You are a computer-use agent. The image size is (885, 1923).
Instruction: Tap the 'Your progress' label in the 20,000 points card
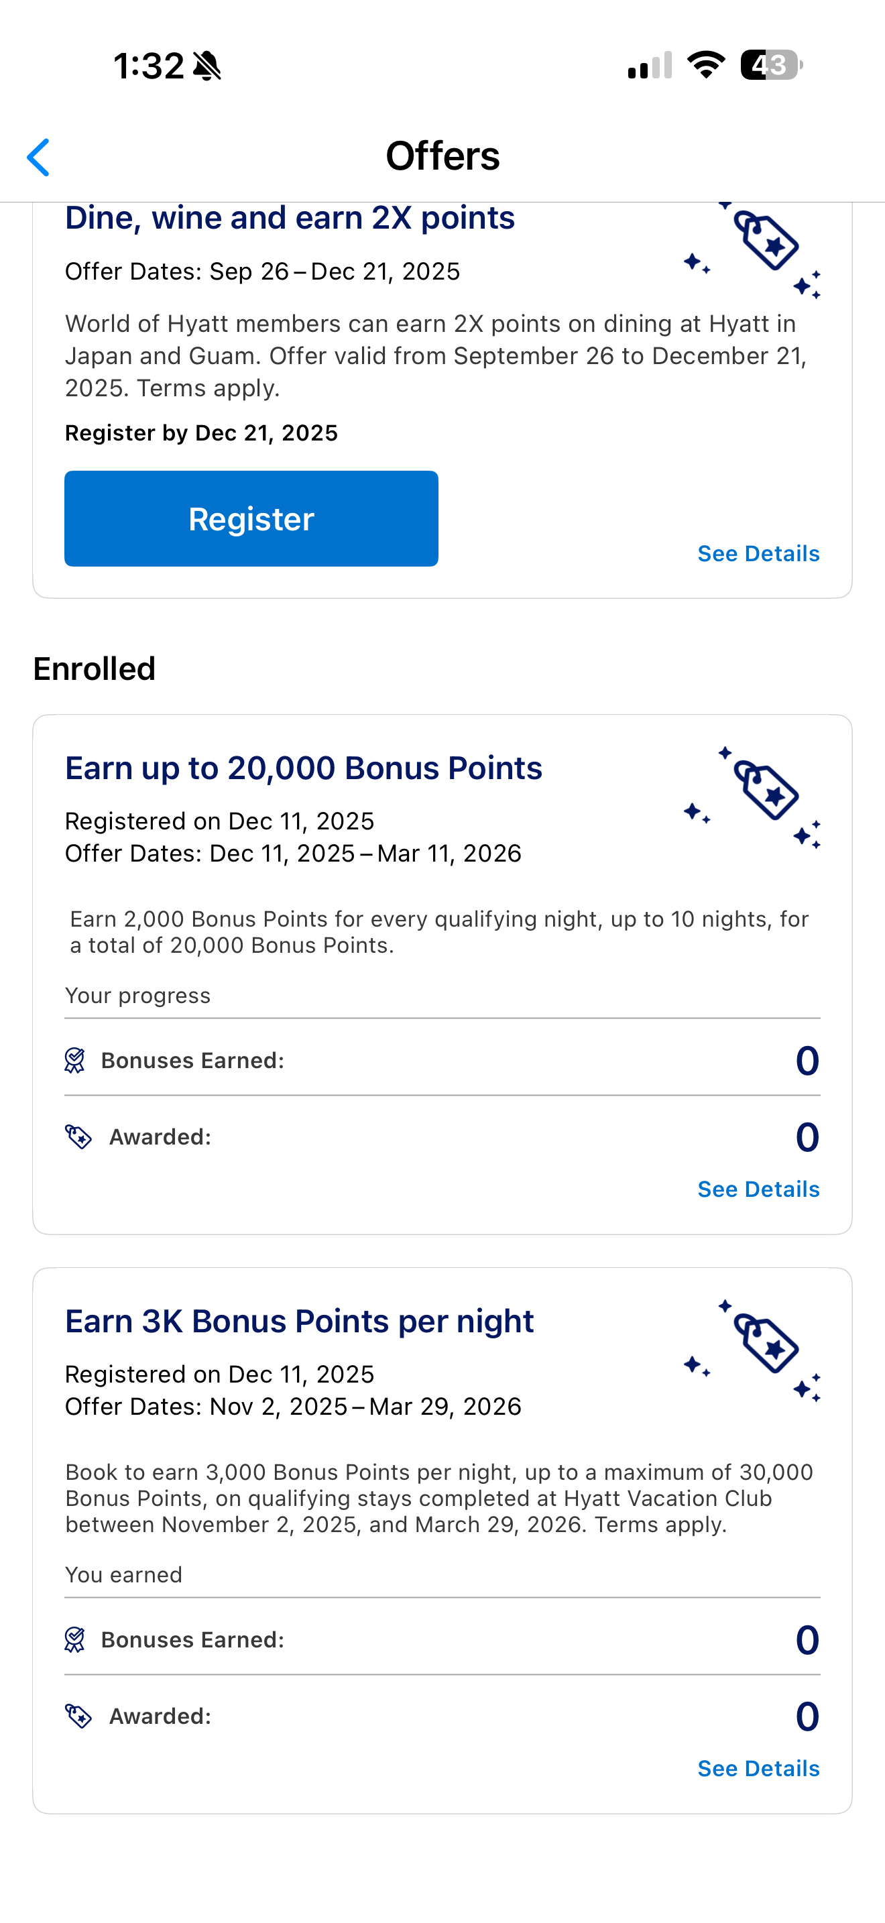click(137, 996)
